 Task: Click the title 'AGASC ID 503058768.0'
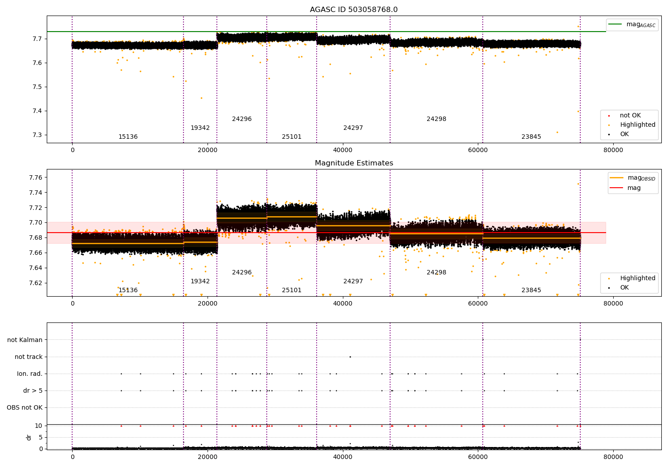click(354, 10)
